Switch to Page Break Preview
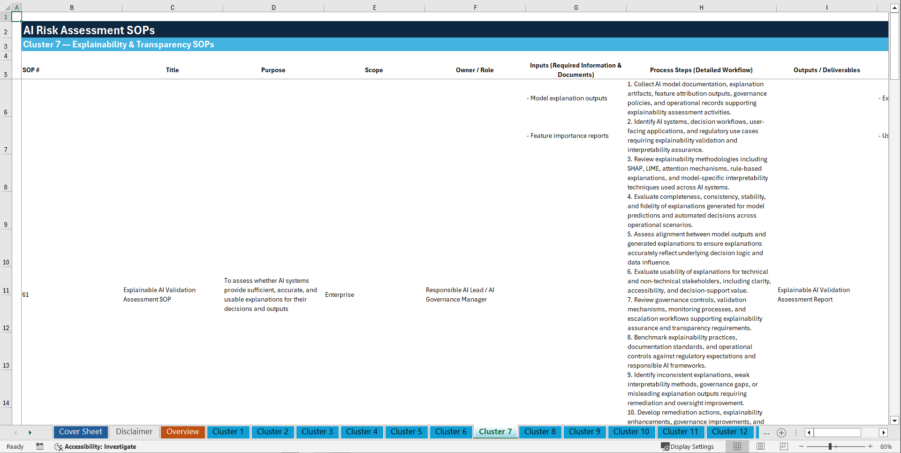This screenshot has height=453, width=901. click(784, 446)
